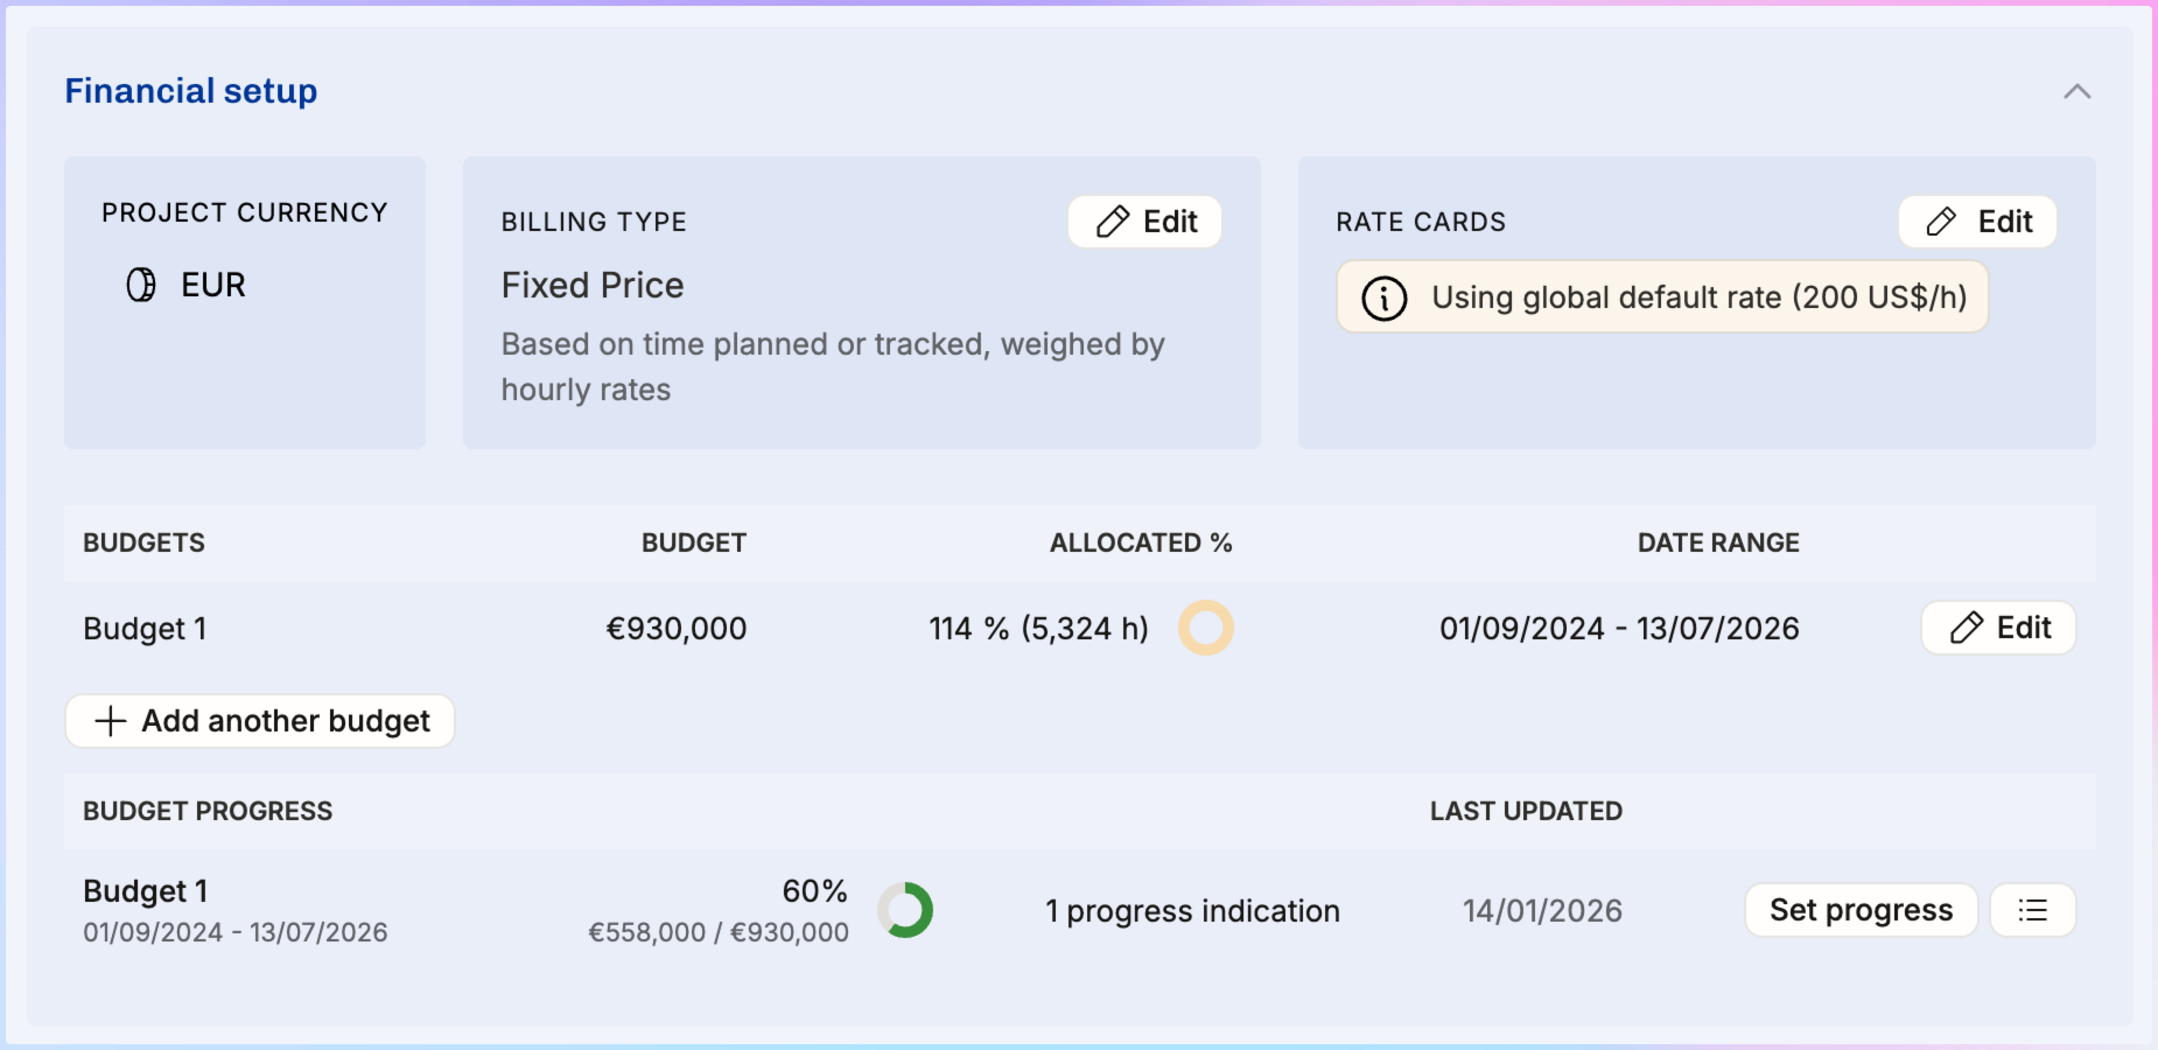Click the EUR currency coin icon
This screenshot has width=2158, height=1050.
point(141,285)
